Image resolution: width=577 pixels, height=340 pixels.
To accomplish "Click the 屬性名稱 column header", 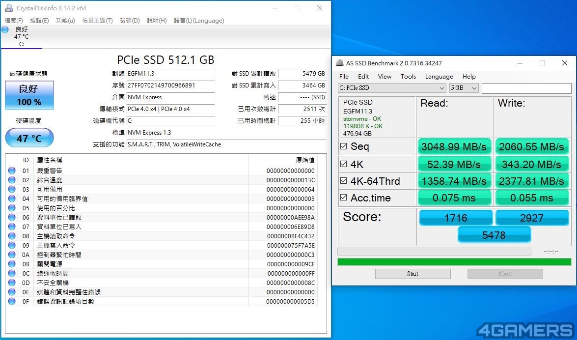I will 49,160.
